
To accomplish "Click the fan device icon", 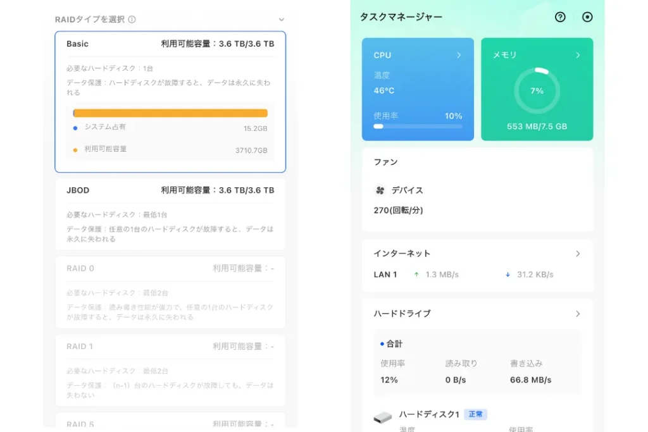I will tap(380, 189).
